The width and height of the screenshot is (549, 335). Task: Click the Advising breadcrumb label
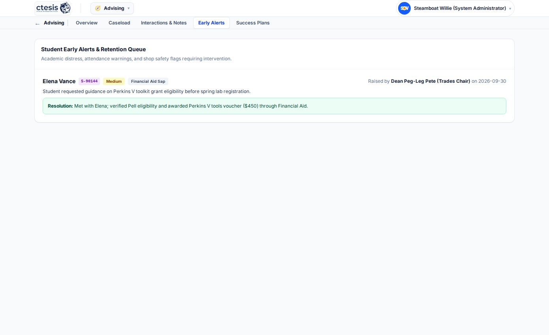[x=54, y=23]
